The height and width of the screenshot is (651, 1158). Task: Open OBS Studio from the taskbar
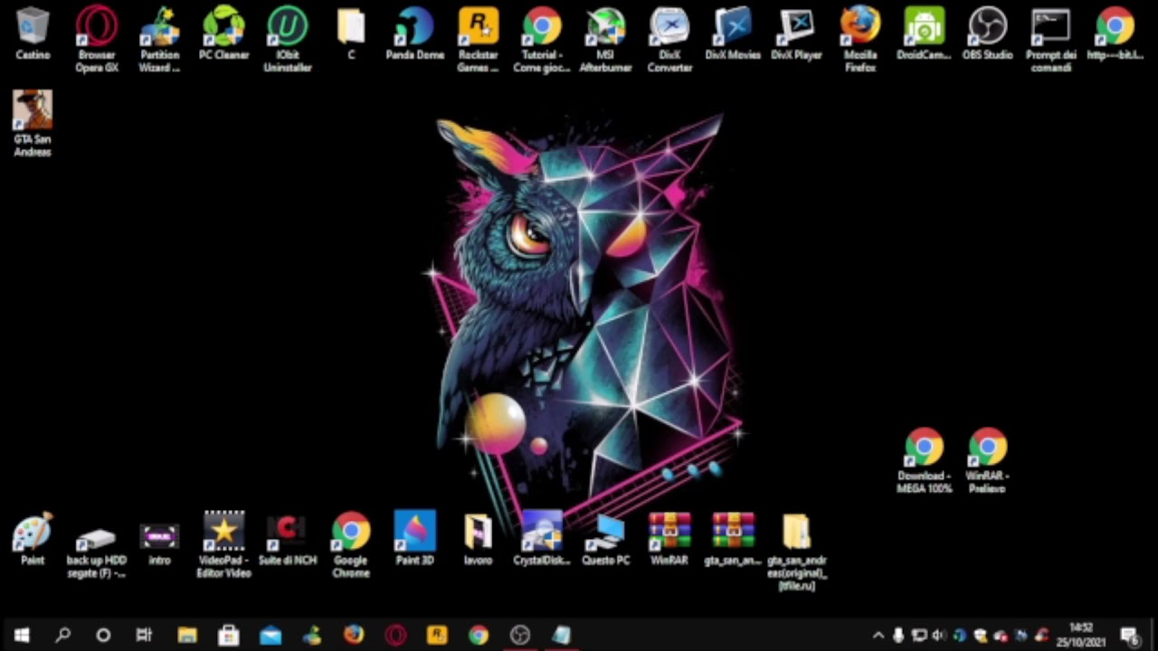click(520, 636)
